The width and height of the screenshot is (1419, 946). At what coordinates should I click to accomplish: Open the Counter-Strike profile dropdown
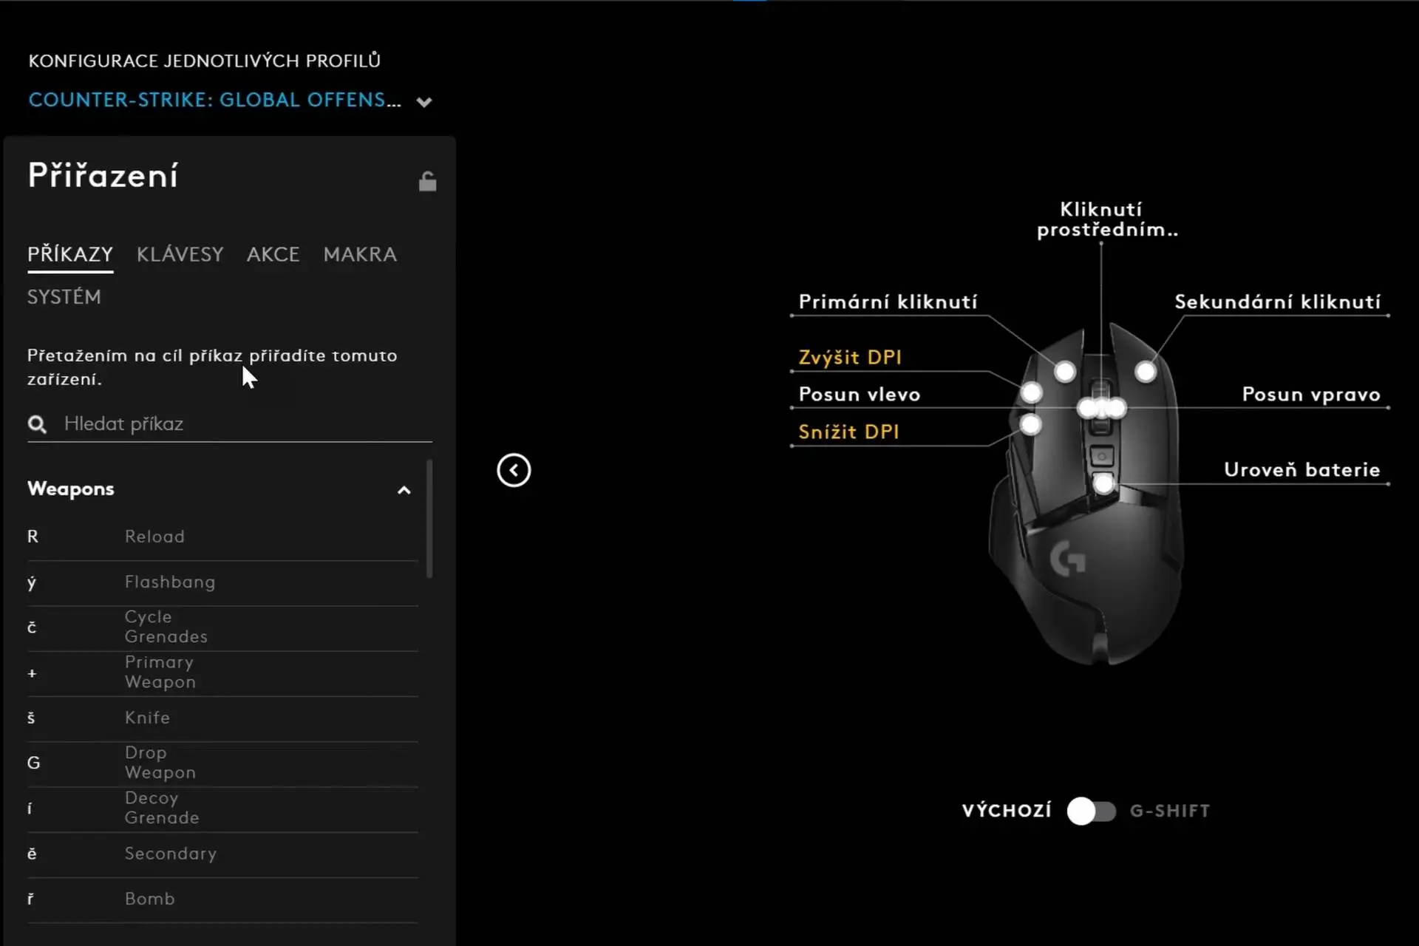[423, 102]
